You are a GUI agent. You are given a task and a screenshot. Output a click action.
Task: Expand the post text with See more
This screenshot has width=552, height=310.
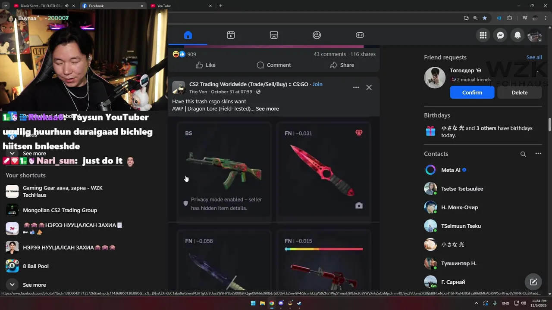267,108
